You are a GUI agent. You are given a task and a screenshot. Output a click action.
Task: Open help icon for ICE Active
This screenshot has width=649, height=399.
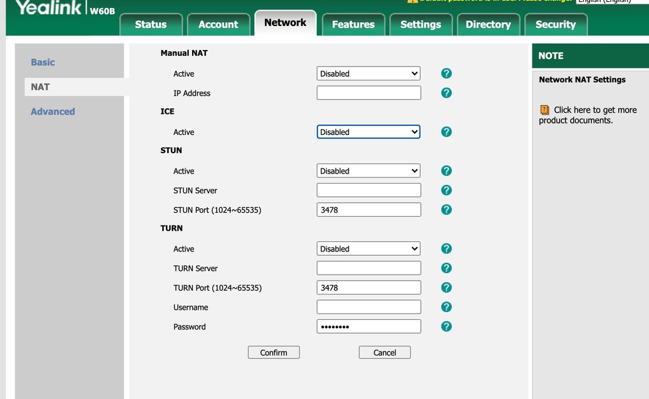[446, 132]
